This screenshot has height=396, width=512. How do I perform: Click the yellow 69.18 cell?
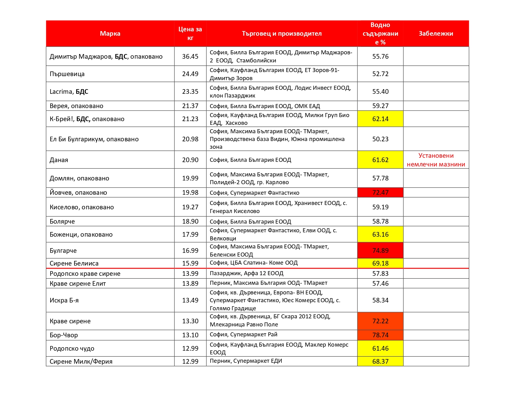pyautogui.click(x=380, y=263)
